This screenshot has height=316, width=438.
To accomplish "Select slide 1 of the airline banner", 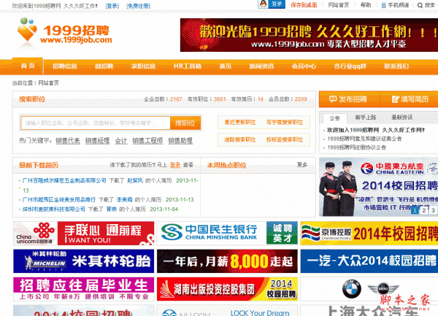I will [415, 210].
